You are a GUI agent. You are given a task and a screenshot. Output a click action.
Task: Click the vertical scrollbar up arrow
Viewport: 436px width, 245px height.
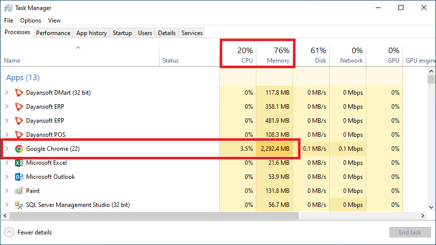(431, 71)
